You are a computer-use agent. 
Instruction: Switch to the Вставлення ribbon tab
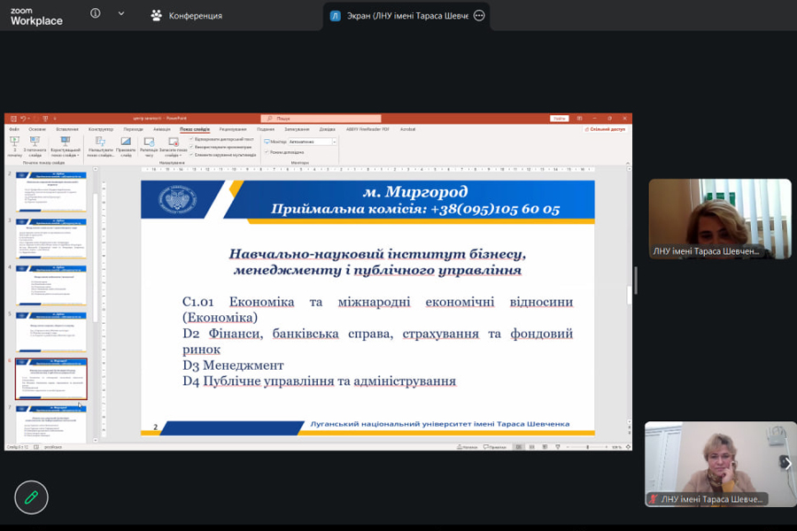click(x=67, y=129)
